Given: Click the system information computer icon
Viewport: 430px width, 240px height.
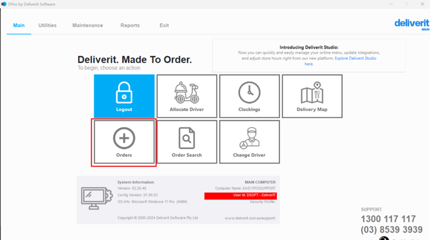Looking at the screenshot, I should (97, 198).
